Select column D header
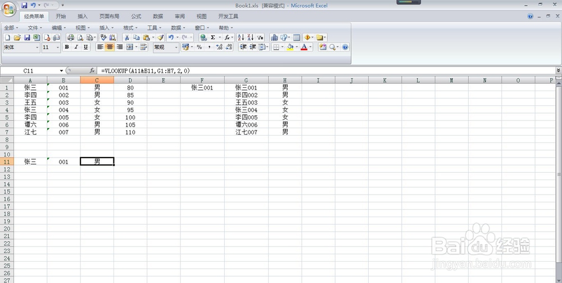Image resolution: width=562 pixels, height=283 pixels. point(130,80)
